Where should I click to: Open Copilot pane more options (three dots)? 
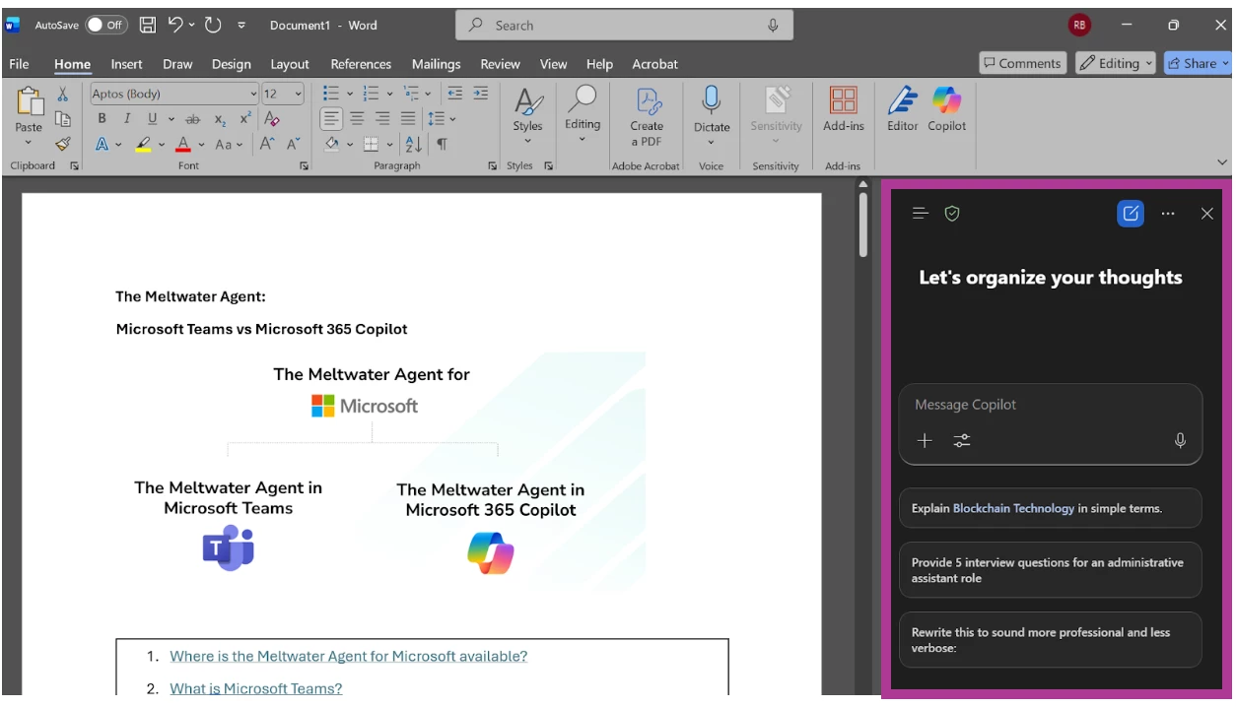(x=1168, y=213)
